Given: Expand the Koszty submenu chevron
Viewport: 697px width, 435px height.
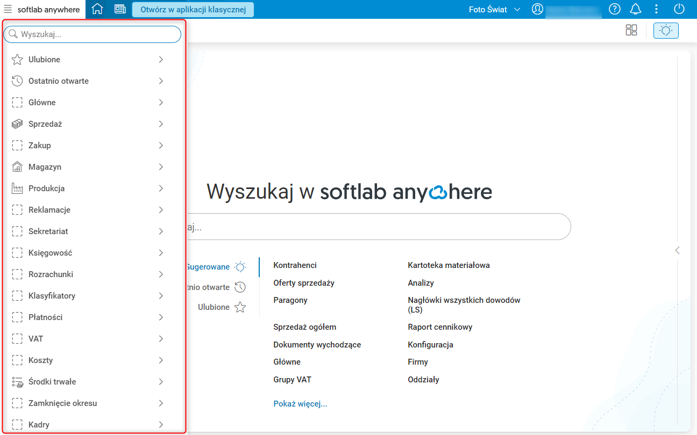Looking at the screenshot, I should pyautogui.click(x=161, y=360).
